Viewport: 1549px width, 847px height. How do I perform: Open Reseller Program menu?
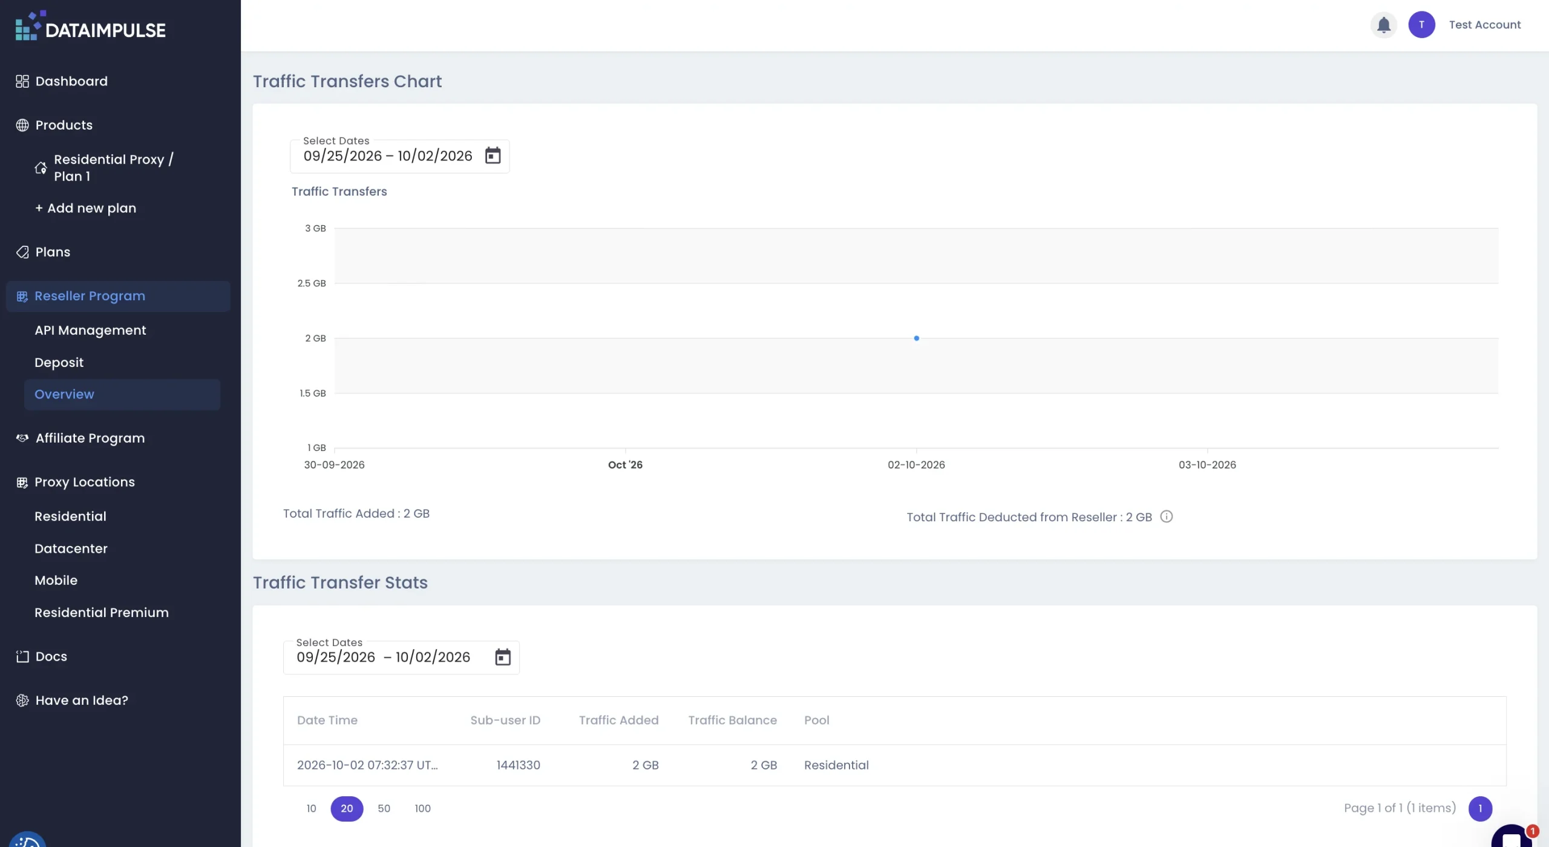pyautogui.click(x=118, y=296)
